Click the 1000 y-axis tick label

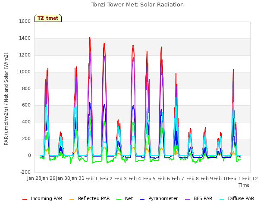pyautogui.click(x=25, y=72)
